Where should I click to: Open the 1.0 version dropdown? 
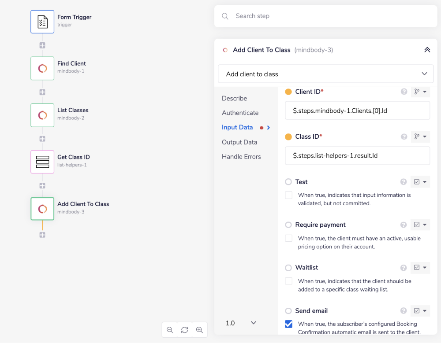click(x=241, y=323)
